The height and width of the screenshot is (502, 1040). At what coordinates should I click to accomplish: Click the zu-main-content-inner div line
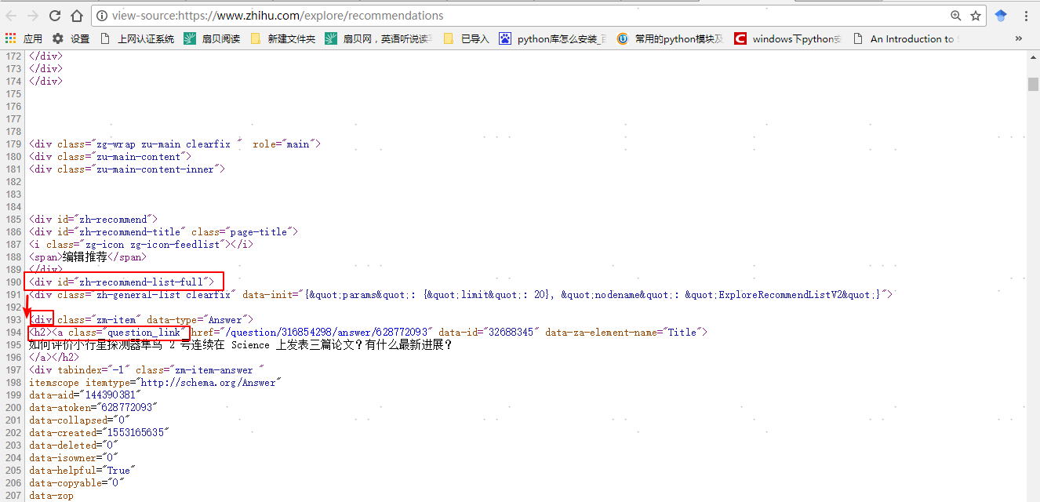(127, 169)
